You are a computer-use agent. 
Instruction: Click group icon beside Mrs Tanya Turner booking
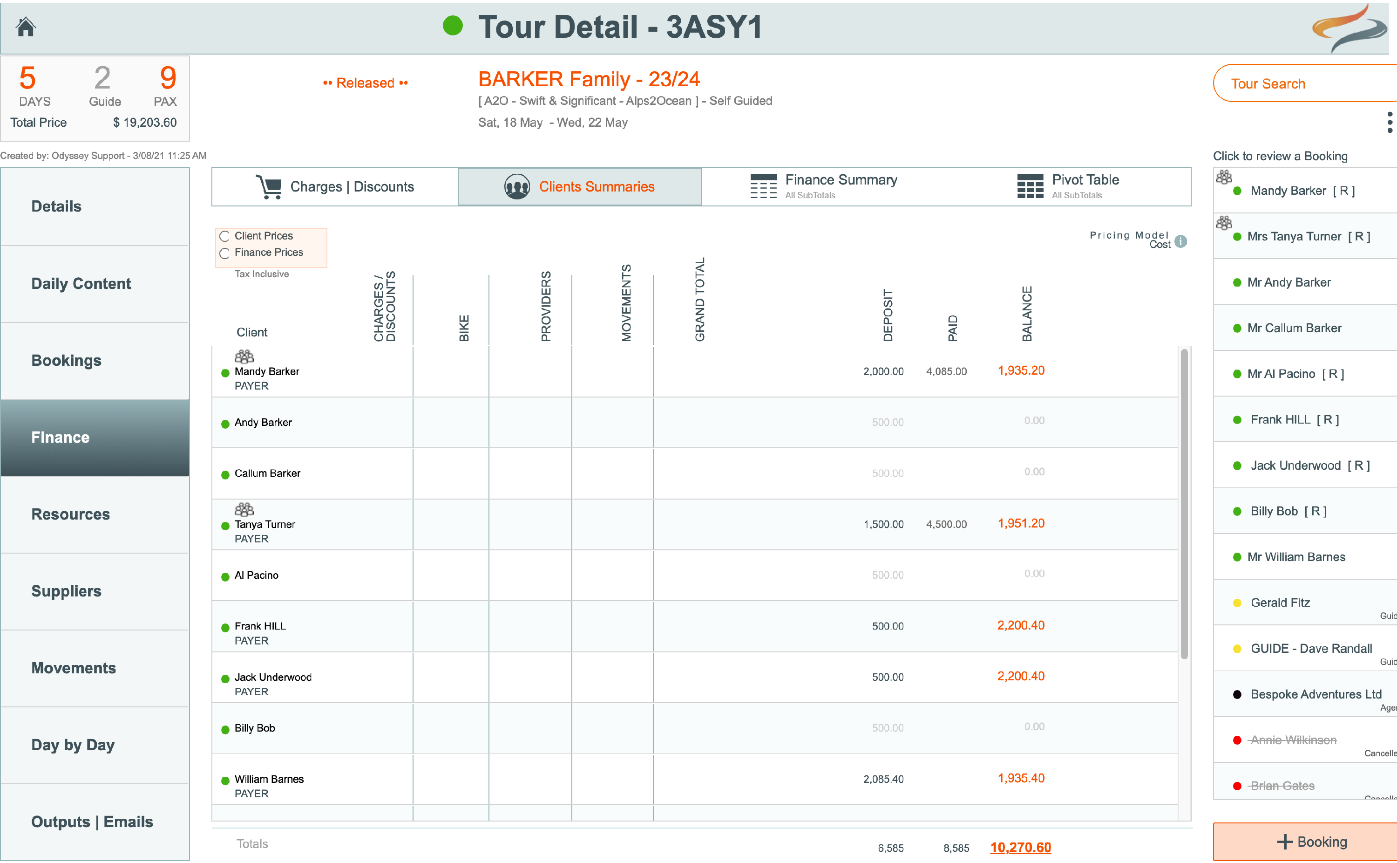pyautogui.click(x=1224, y=223)
